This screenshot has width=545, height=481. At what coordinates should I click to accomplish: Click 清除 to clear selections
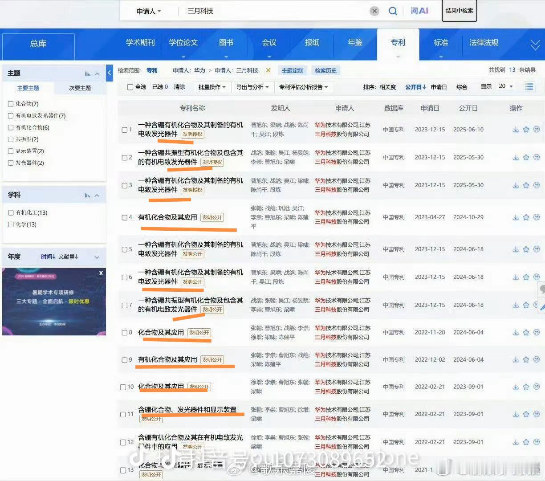(x=179, y=87)
